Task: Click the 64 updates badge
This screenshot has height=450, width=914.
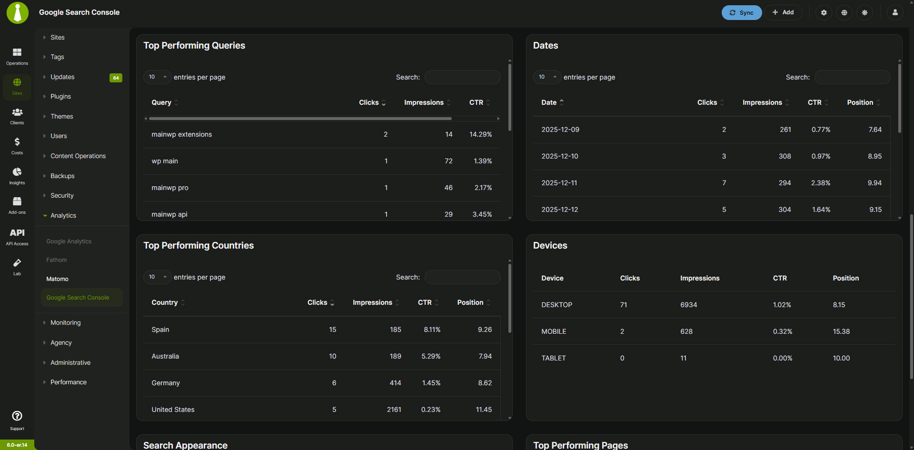Action: coord(116,78)
